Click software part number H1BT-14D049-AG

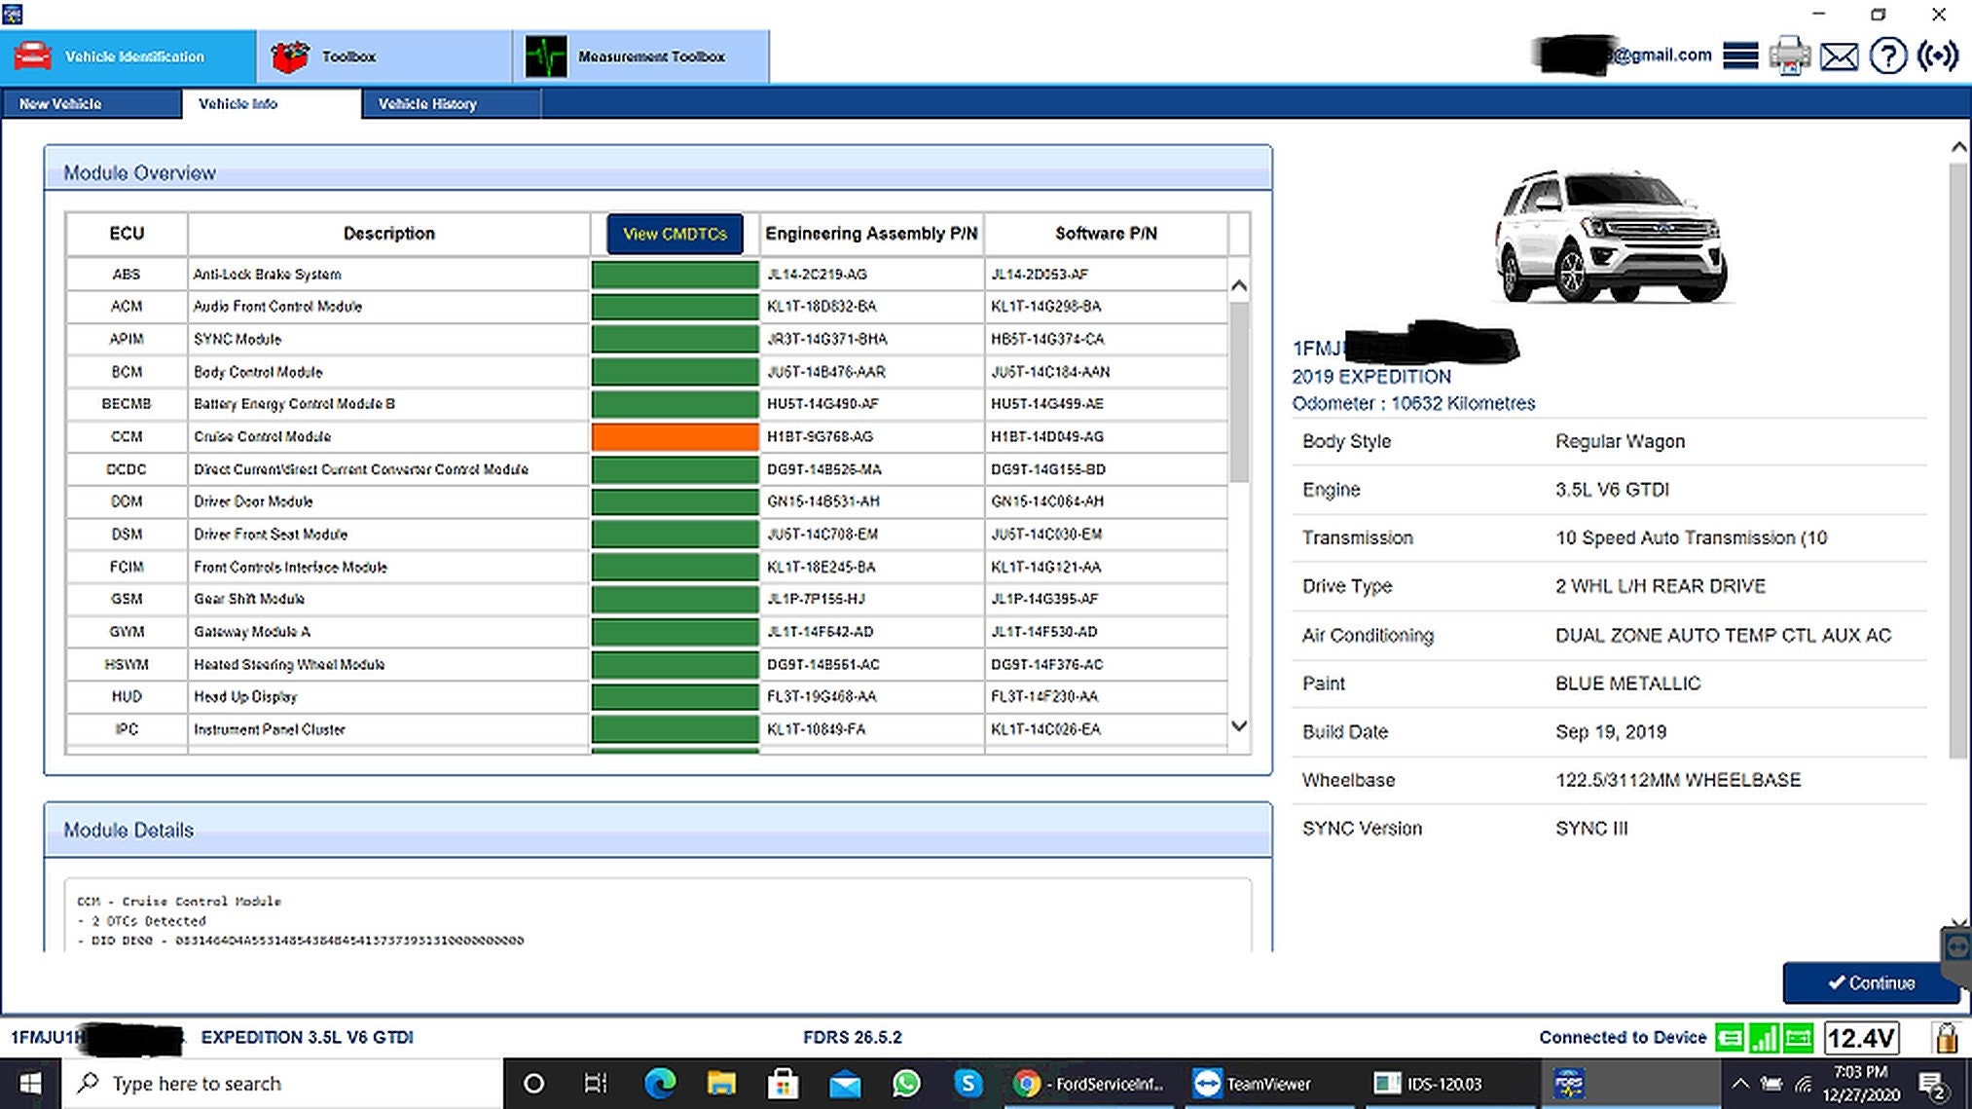1047,436
